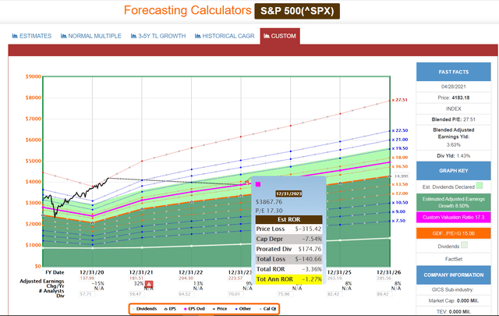499x316 pixels.
Task: Toggle Dividends in the chart legend
Action: [144, 309]
